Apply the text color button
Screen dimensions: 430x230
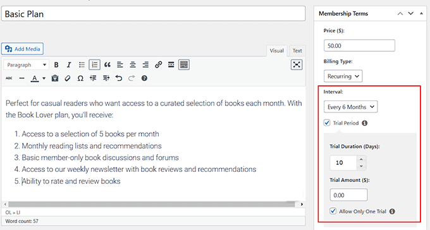point(34,78)
